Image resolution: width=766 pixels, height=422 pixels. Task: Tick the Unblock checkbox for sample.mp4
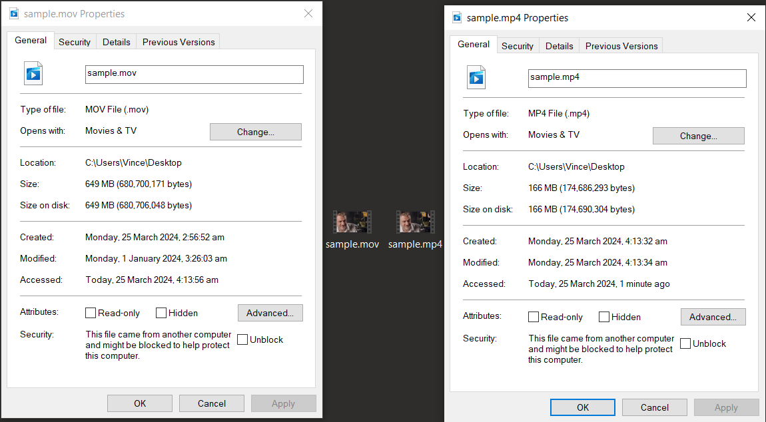[x=685, y=343]
